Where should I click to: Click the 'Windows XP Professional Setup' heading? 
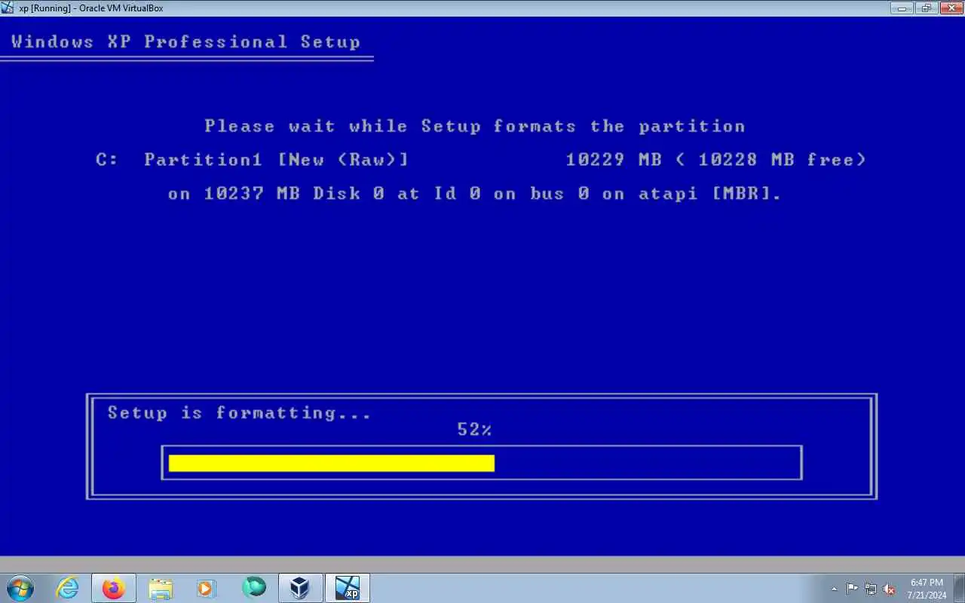(x=185, y=41)
